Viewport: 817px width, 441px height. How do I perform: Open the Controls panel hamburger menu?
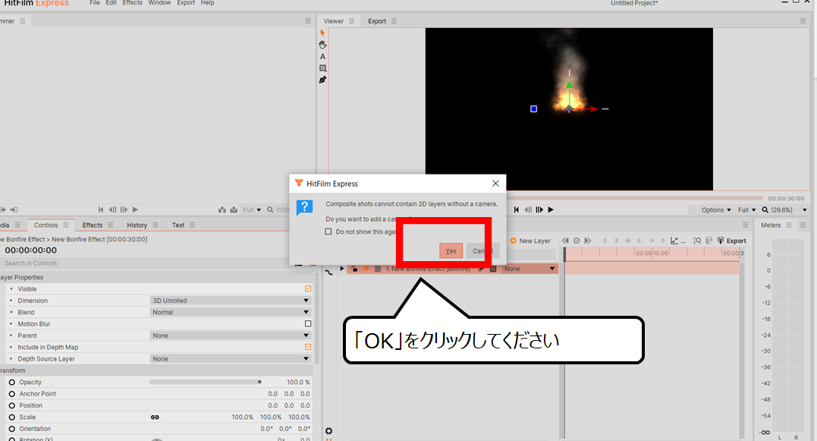66,225
